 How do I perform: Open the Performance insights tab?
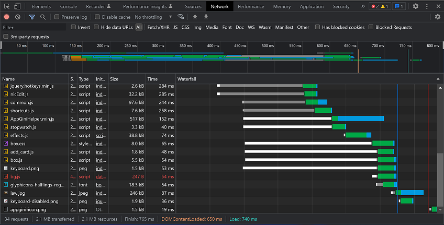[x=148, y=6]
